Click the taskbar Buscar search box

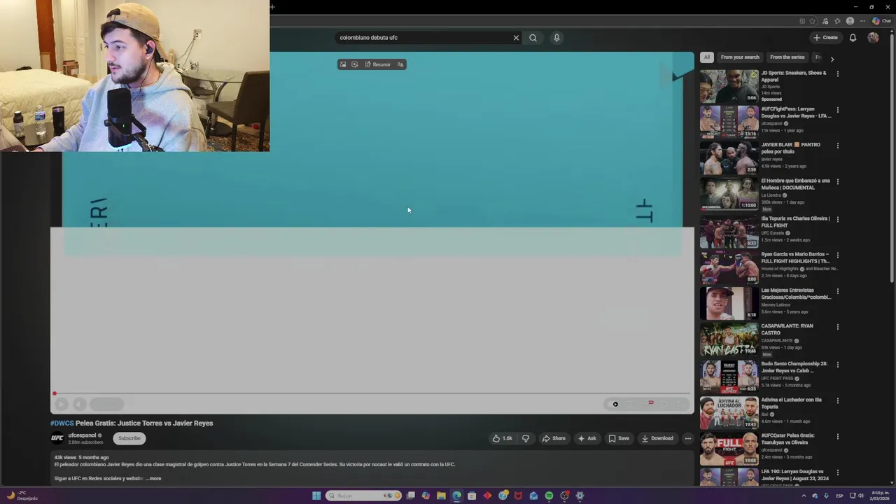(x=363, y=496)
